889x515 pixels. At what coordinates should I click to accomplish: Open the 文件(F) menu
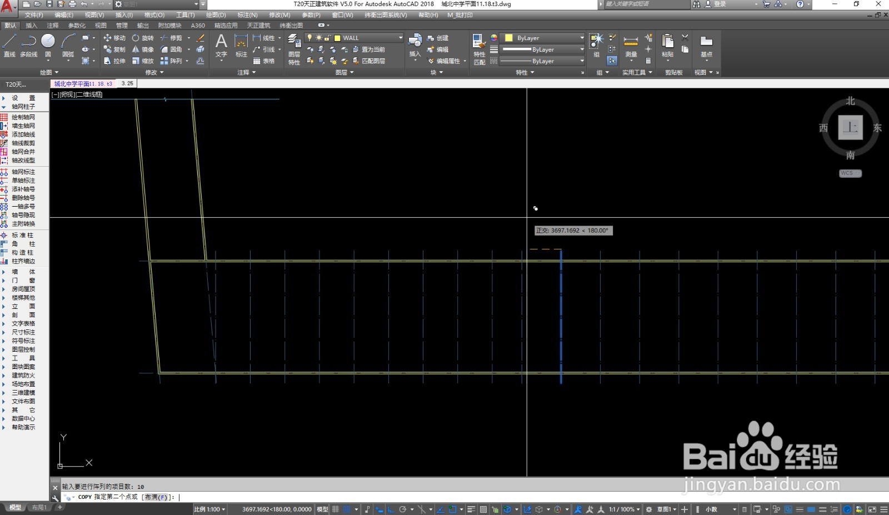click(x=34, y=15)
